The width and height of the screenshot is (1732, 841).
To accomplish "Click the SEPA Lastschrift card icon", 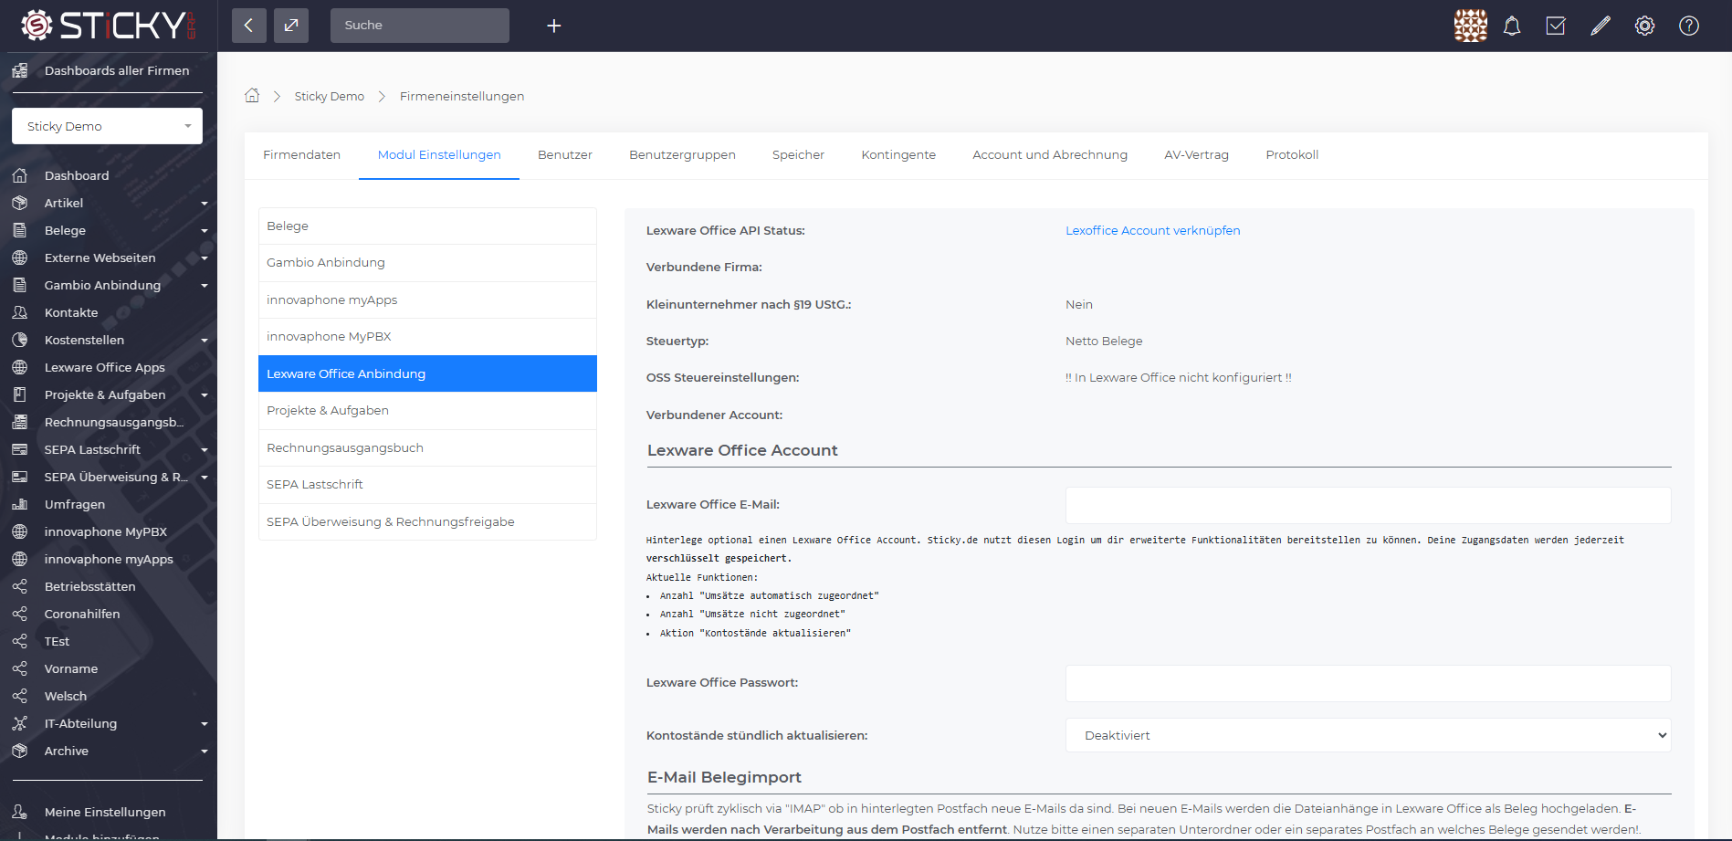I will [x=19, y=449].
